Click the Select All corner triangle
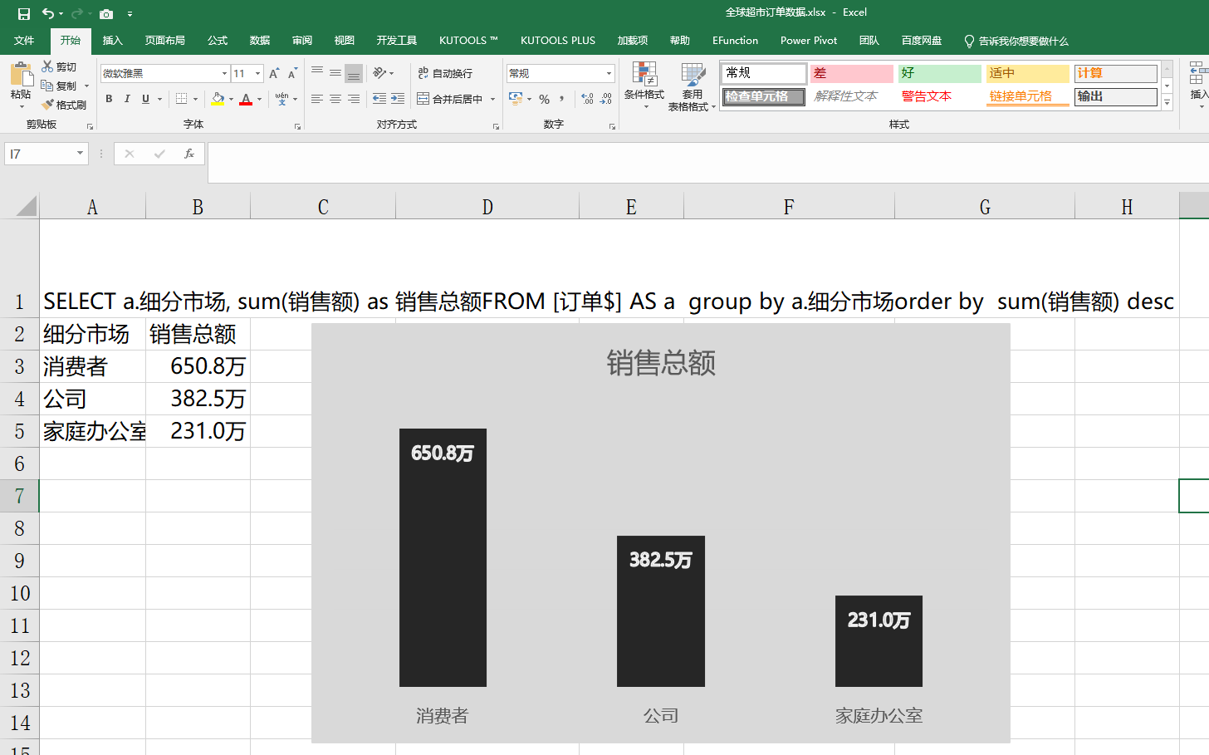This screenshot has width=1209, height=755. click(x=27, y=206)
